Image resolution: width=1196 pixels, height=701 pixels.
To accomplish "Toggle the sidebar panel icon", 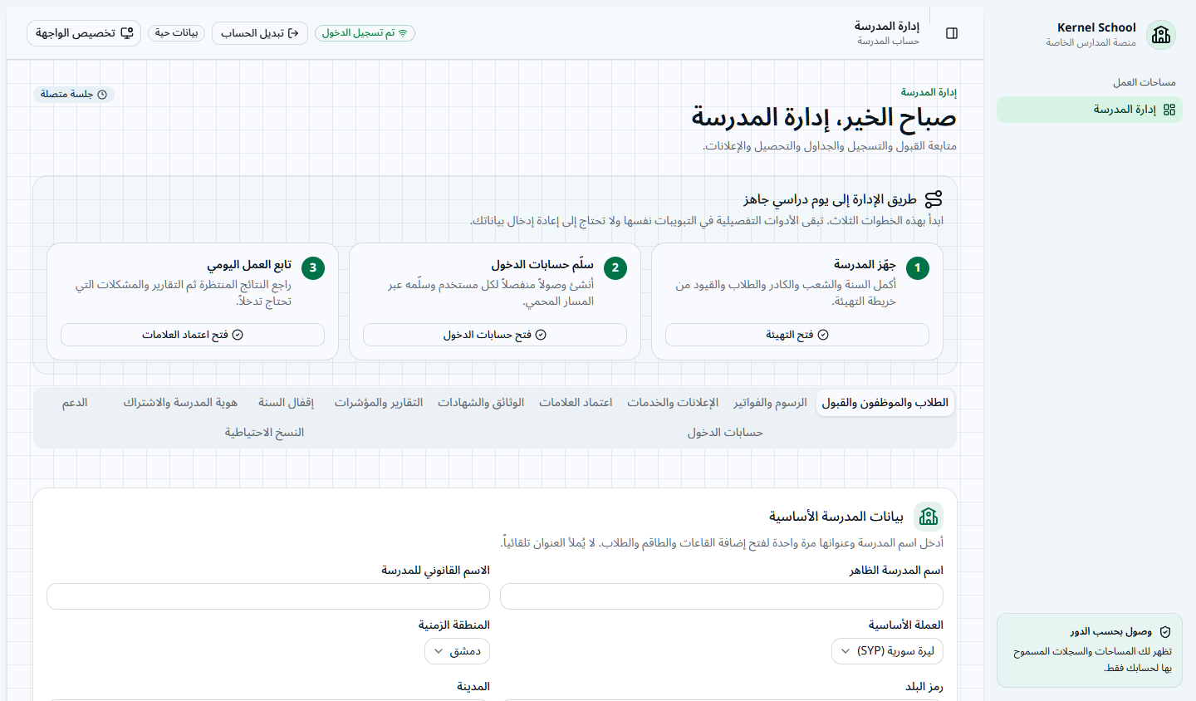I will [x=952, y=33].
